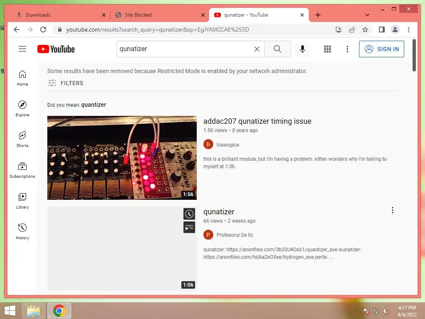The width and height of the screenshot is (425, 319).
Task: Share this page icon
Action: tap(352, 29)
